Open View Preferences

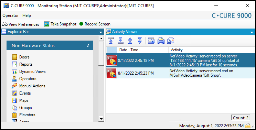click(21, 24)
